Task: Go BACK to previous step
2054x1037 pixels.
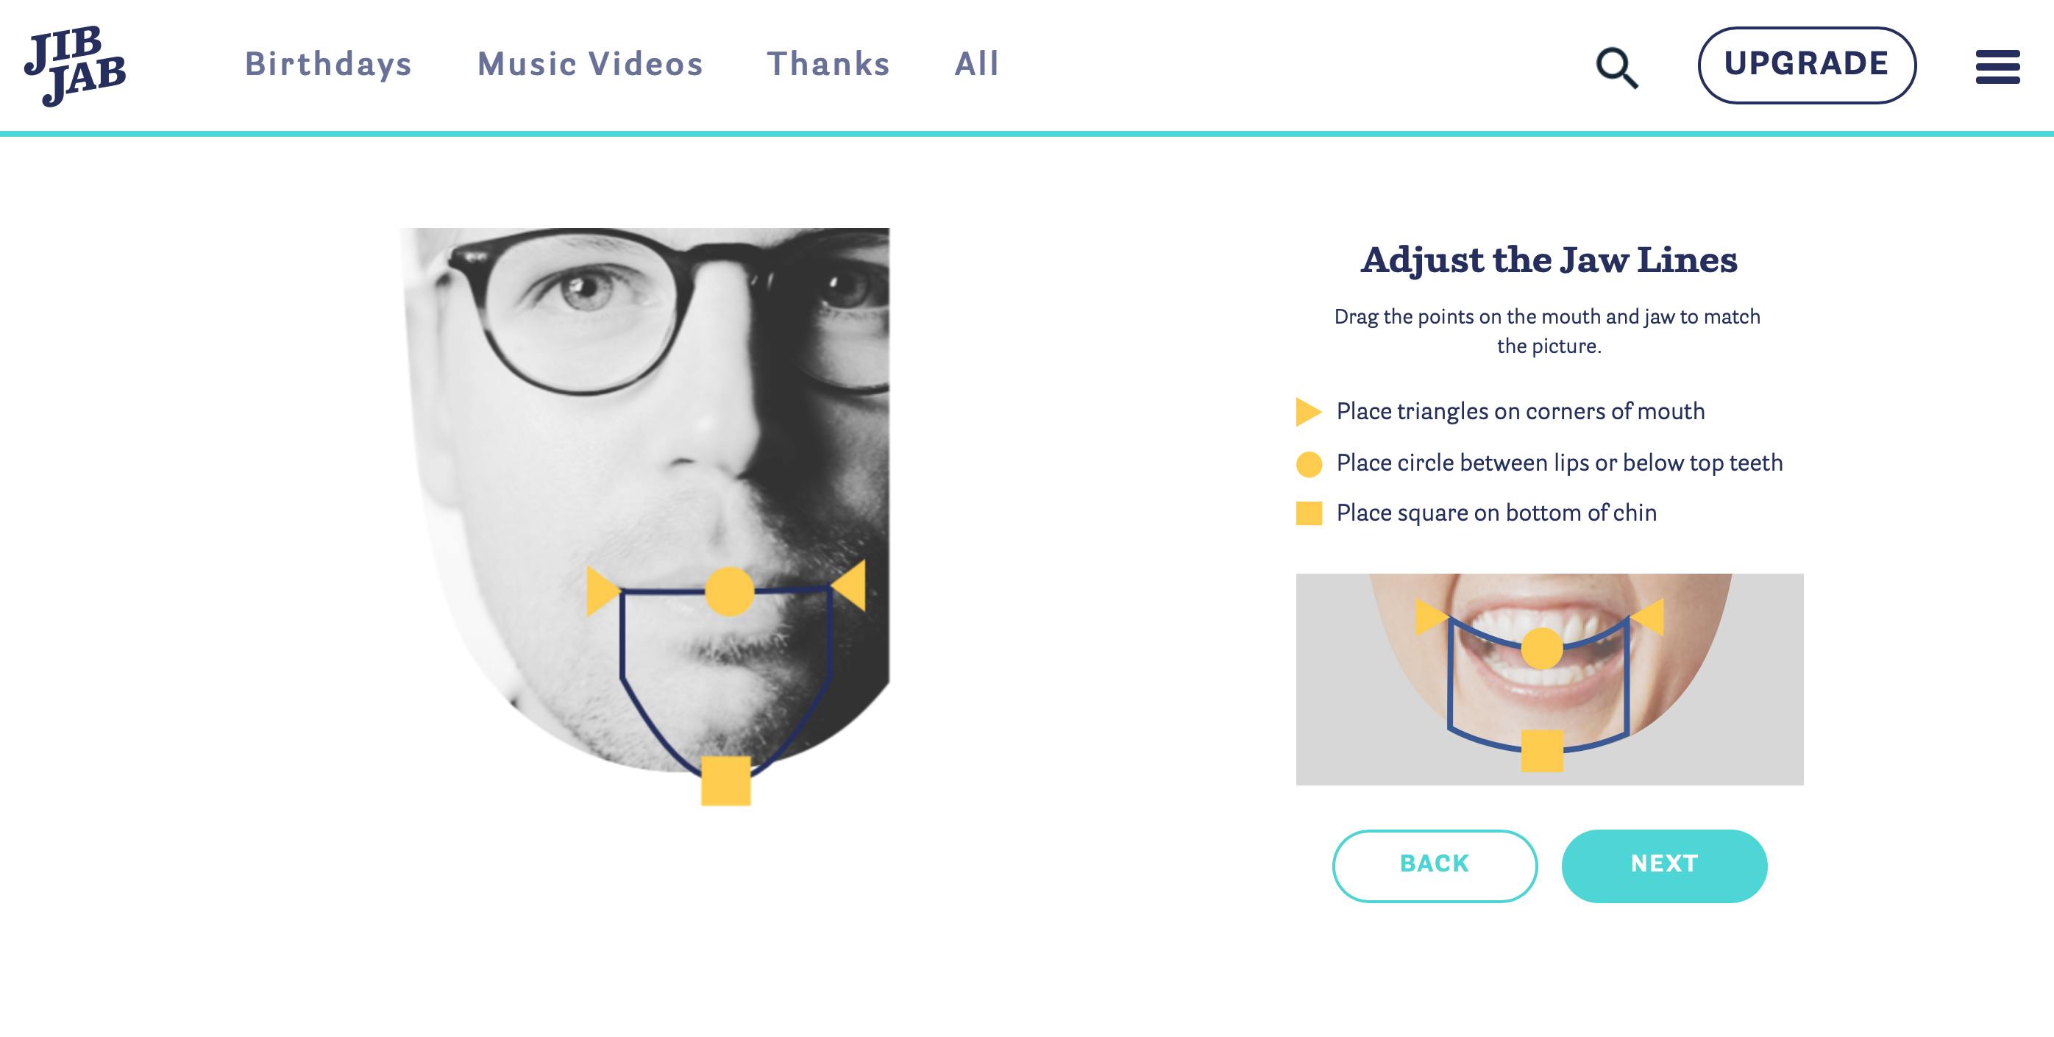Action: (1435, 866)
